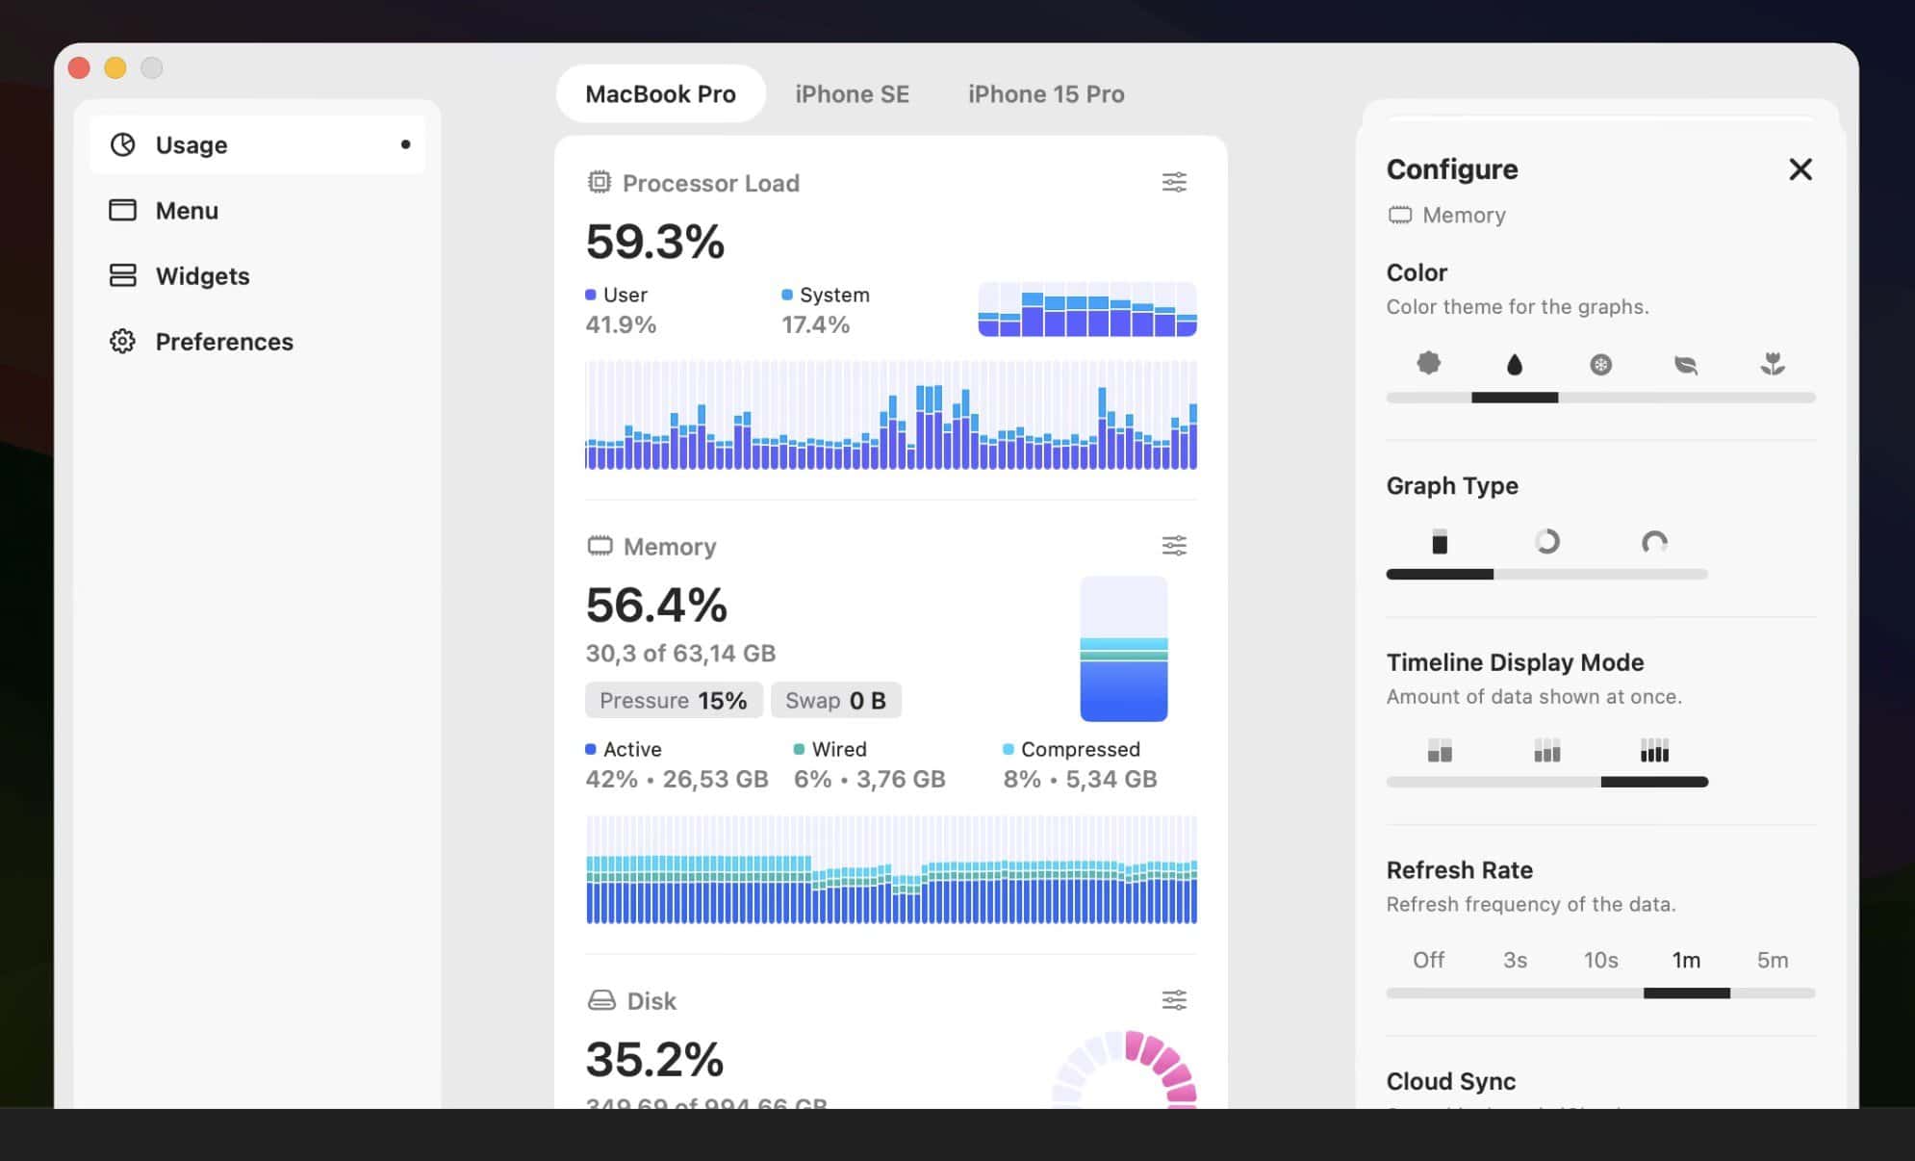Image resolution: width=1915 pixels, height=1161 pixels.
Task: Open the Usage sidebar item
Action: pyautogui.click(x=257, y=144)
